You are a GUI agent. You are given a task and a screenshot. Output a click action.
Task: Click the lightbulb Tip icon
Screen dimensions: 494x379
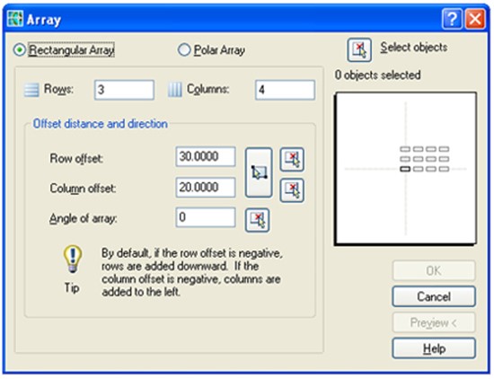[73, 259]
